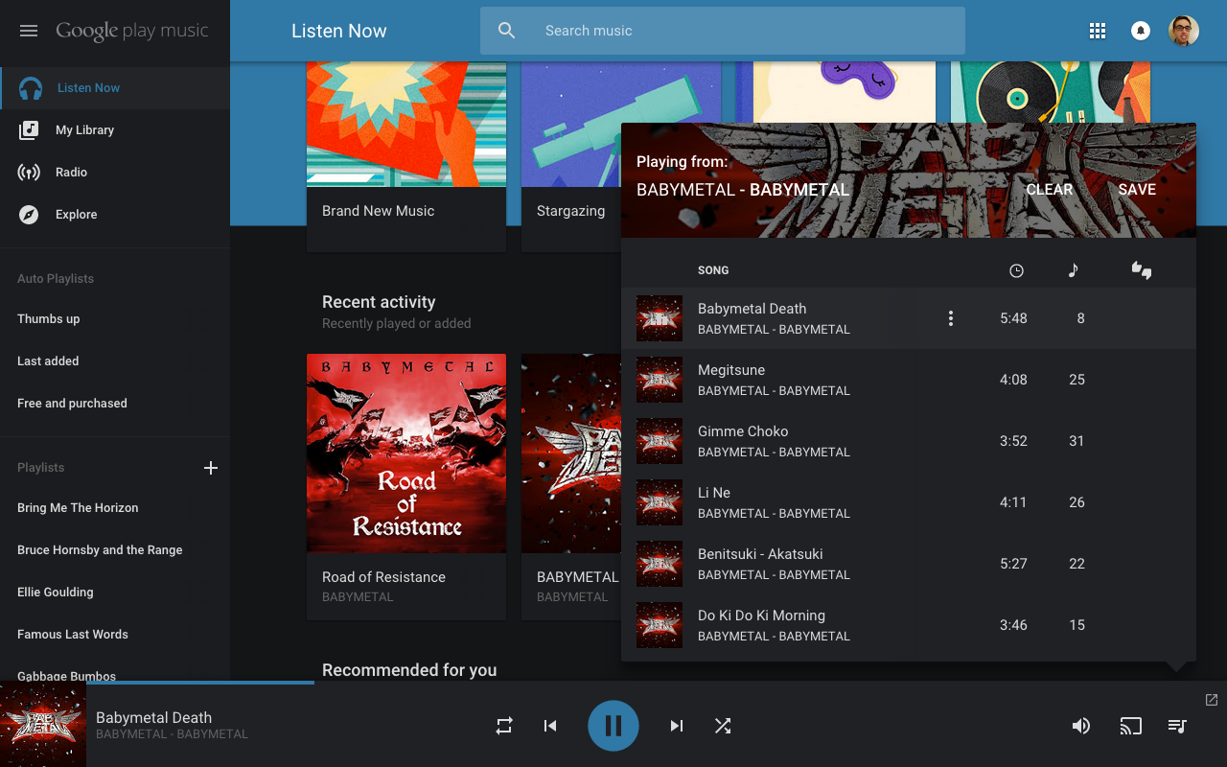This screenshot has width=1227, height=767.
Task: Skip to next track
Action: coord(677,726)
